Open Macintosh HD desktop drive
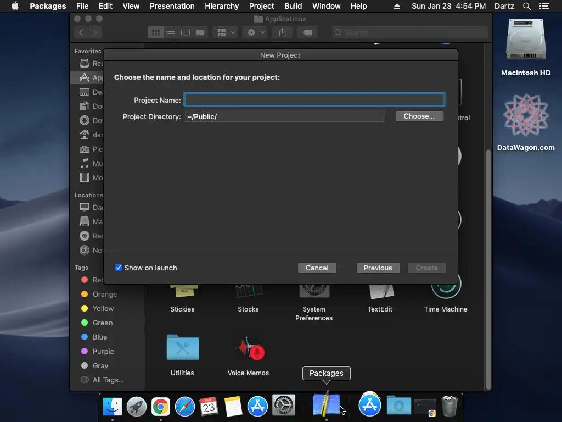 coord(525,47)
